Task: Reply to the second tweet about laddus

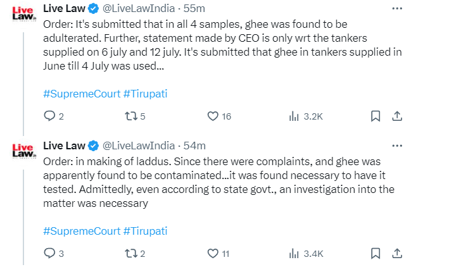Action: [50, 254]
